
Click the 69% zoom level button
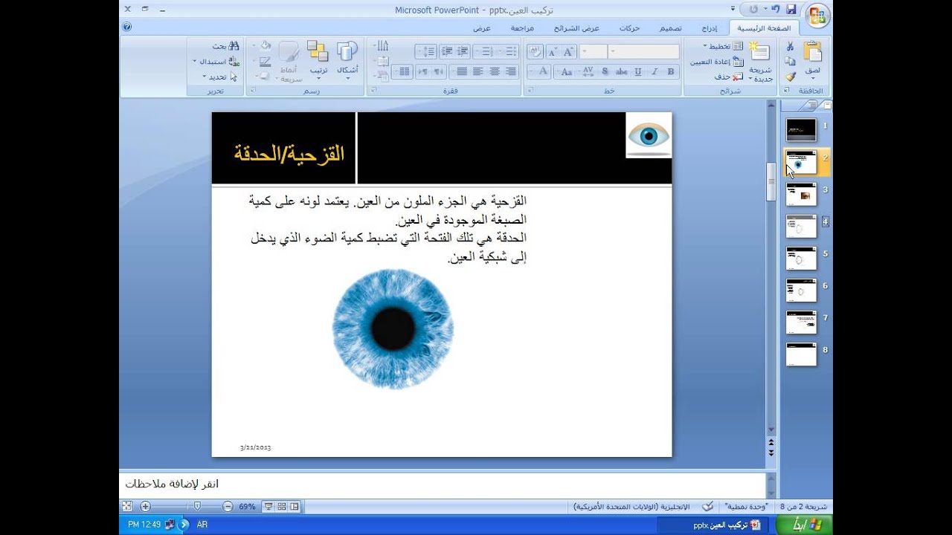pos(247,506)
